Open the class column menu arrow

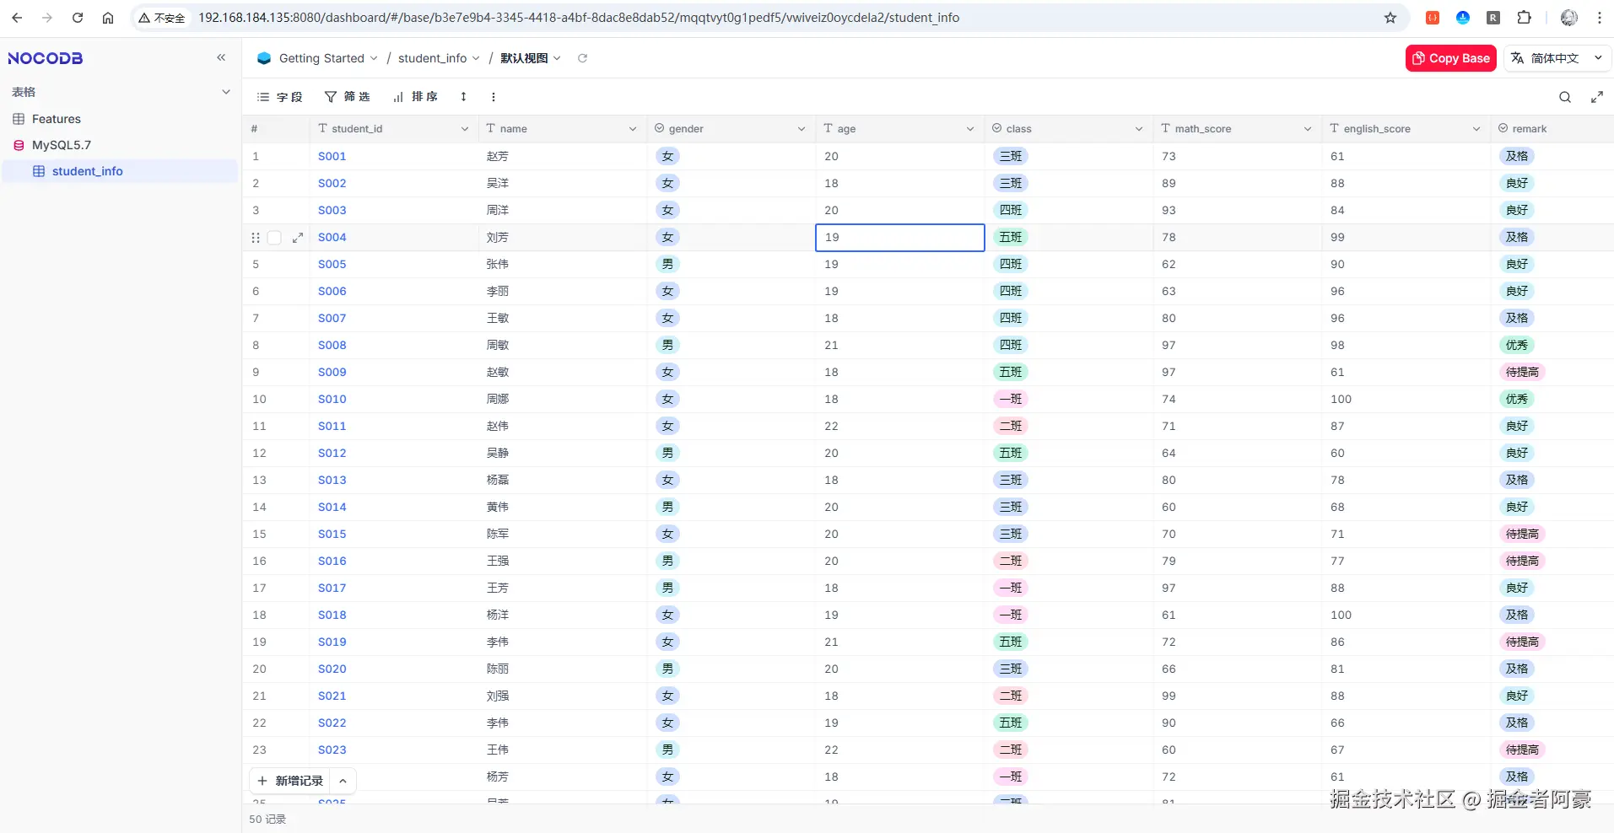[1139, 129]
